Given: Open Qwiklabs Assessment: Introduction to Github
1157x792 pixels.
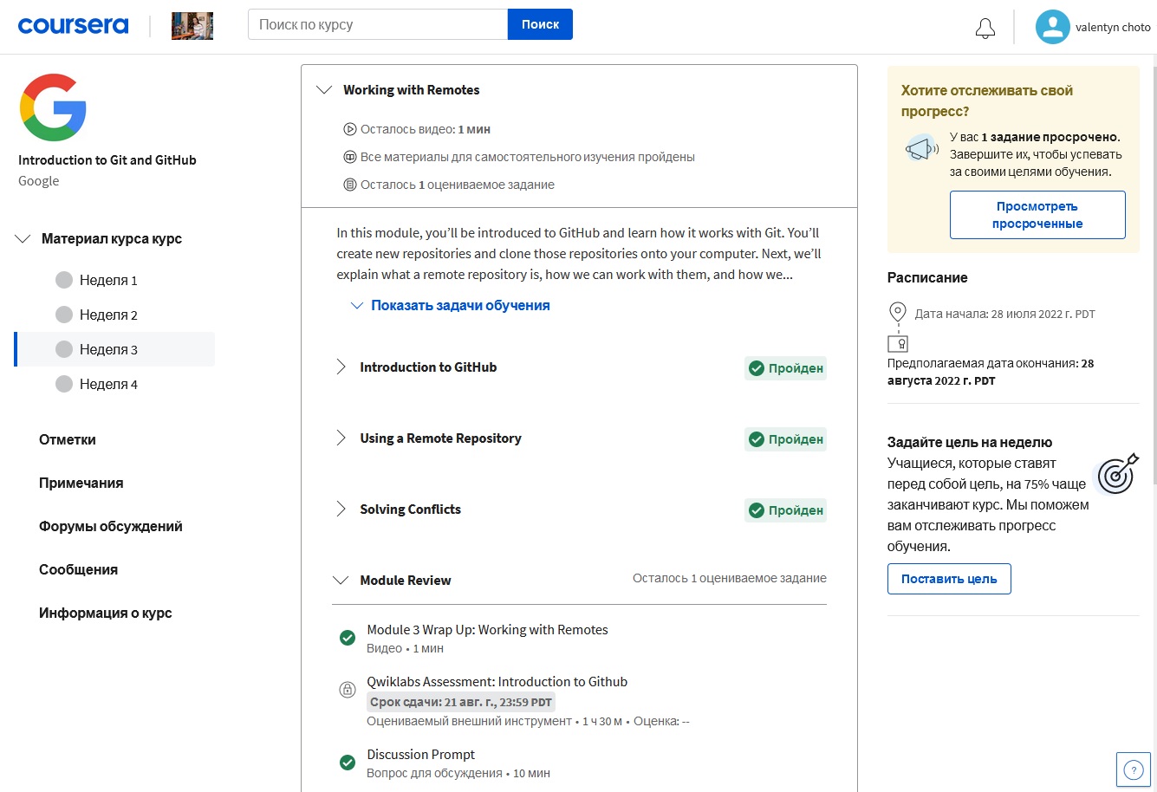Looking at the screenshot, I should [x=497, y=682].
